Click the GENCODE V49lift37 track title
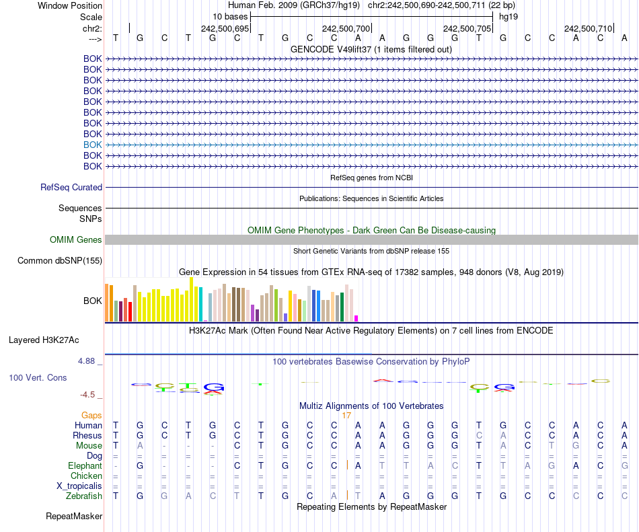639x532 pixels. 371,50
